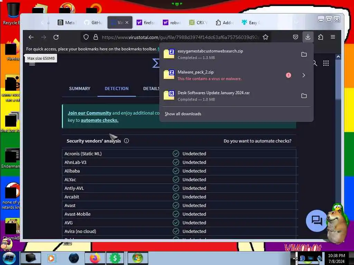Select the Malware_pack_2.zip download entry
Image resolution: width=354 pixels, height=265 pixels.
[236, 75]
